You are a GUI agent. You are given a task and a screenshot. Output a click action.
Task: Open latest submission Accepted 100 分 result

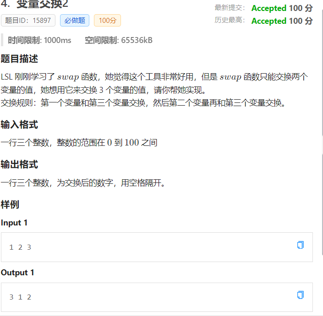coord(282,8)
